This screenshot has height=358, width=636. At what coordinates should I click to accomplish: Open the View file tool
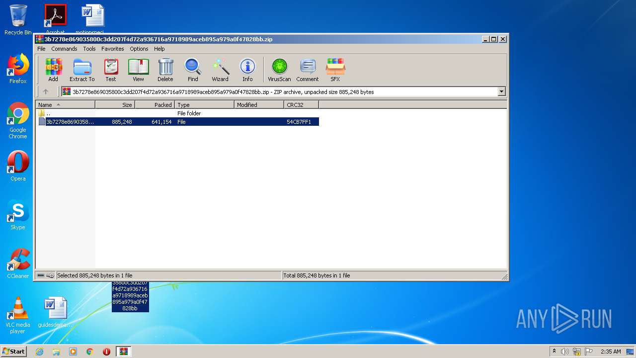(138, 70)
